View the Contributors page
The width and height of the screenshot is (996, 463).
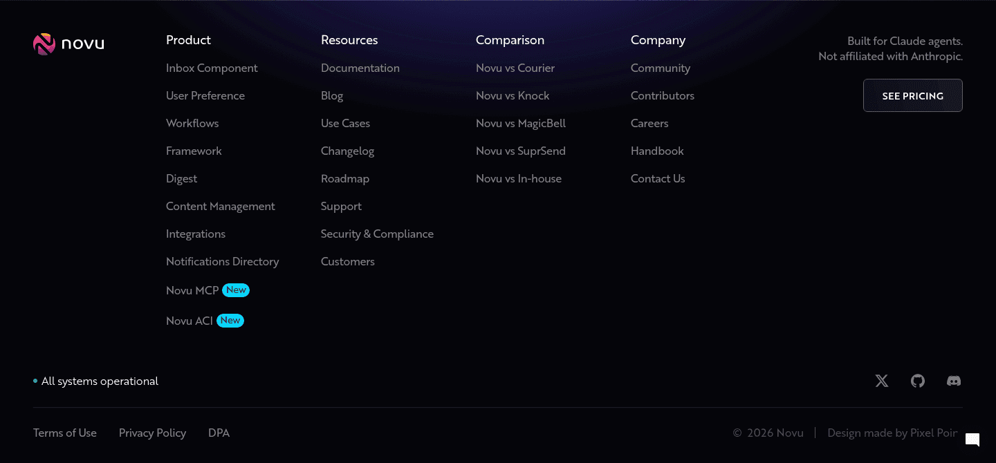[x=663, y=95]
